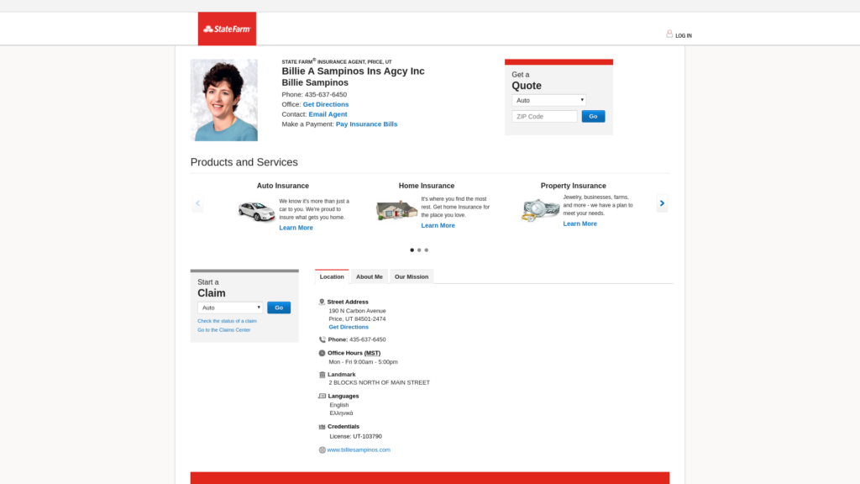The height and width of the screenshot is (484, 860).
Task: Click the Go button under Get a Quote
Action: click(593, 116)
